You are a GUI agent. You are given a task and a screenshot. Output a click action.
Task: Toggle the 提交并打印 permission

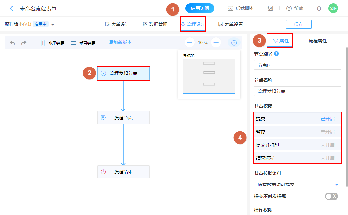[x=327, y=145]
